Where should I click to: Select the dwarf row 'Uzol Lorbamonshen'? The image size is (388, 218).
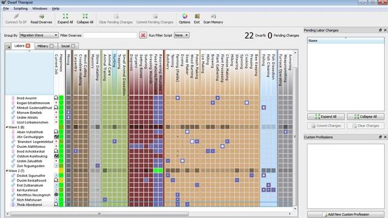(x=30, y=122)
